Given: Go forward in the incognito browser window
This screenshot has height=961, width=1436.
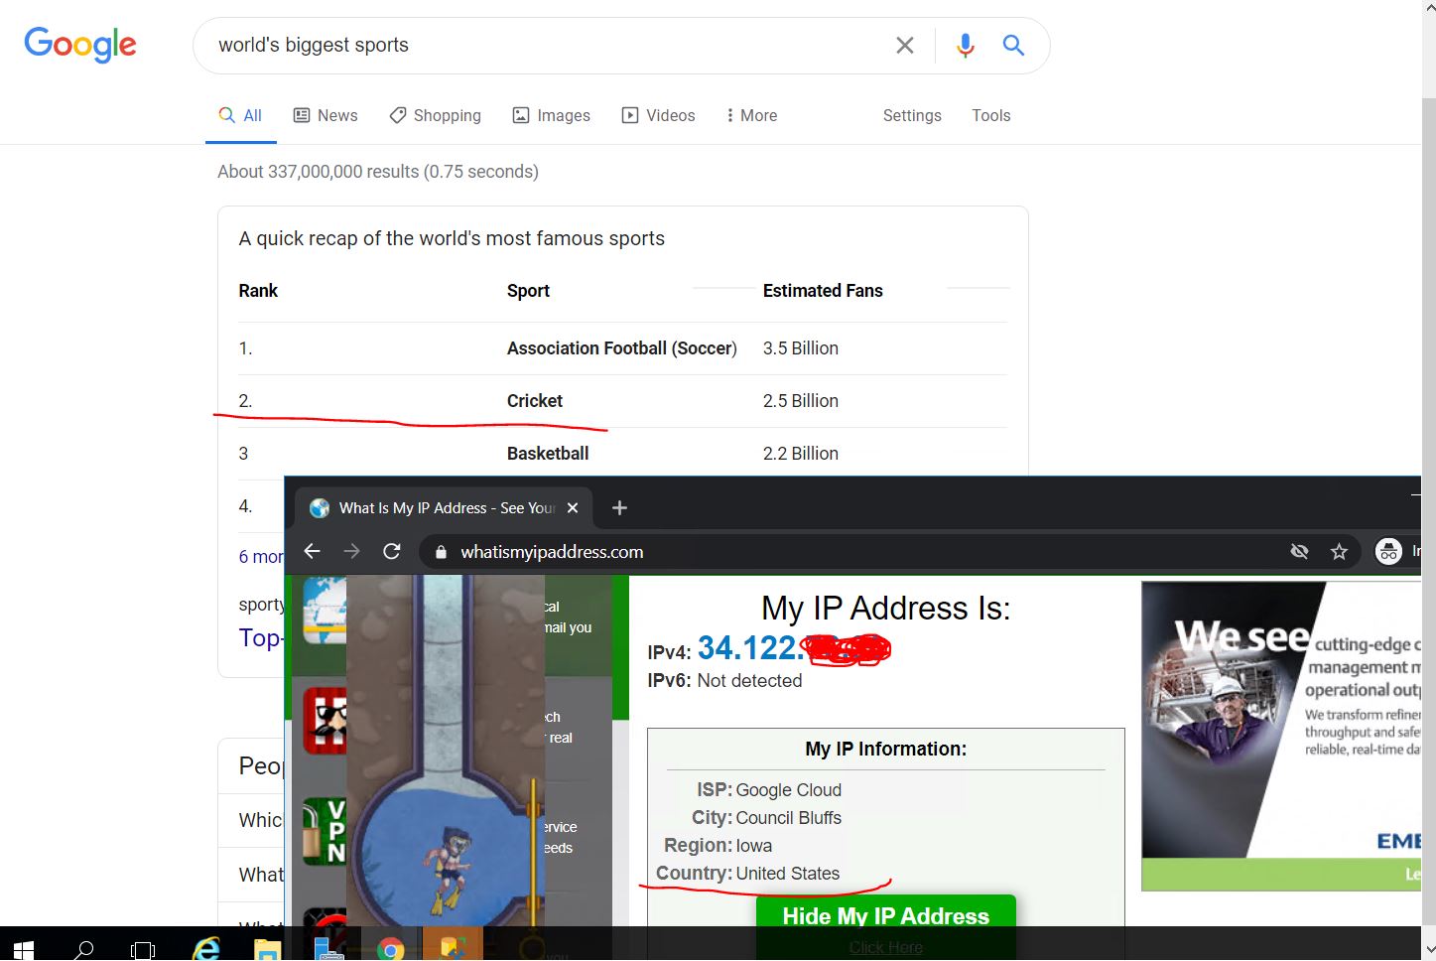Looking at the screenshot, I should point(351,552).
